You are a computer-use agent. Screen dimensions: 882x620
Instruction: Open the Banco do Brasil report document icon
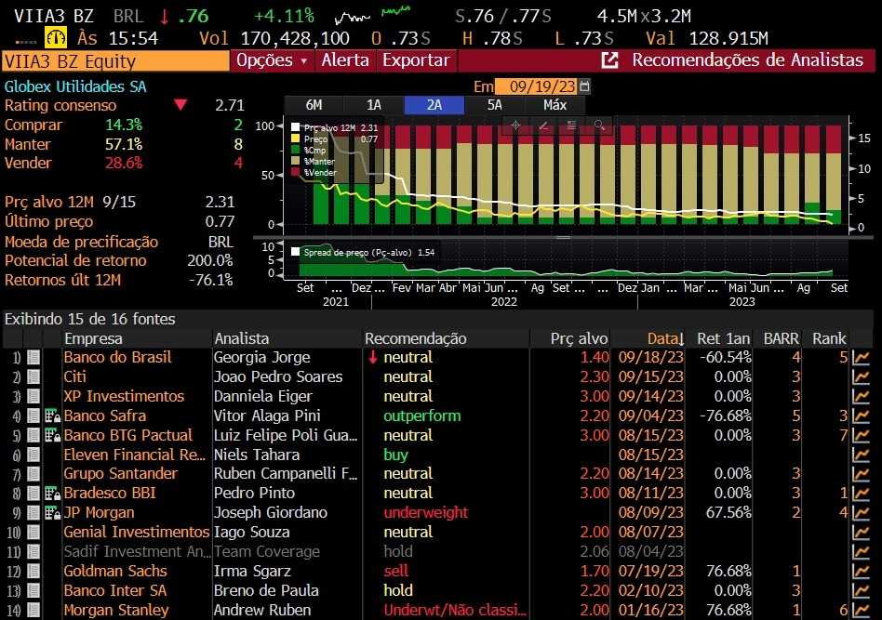(x=33, y=358)
